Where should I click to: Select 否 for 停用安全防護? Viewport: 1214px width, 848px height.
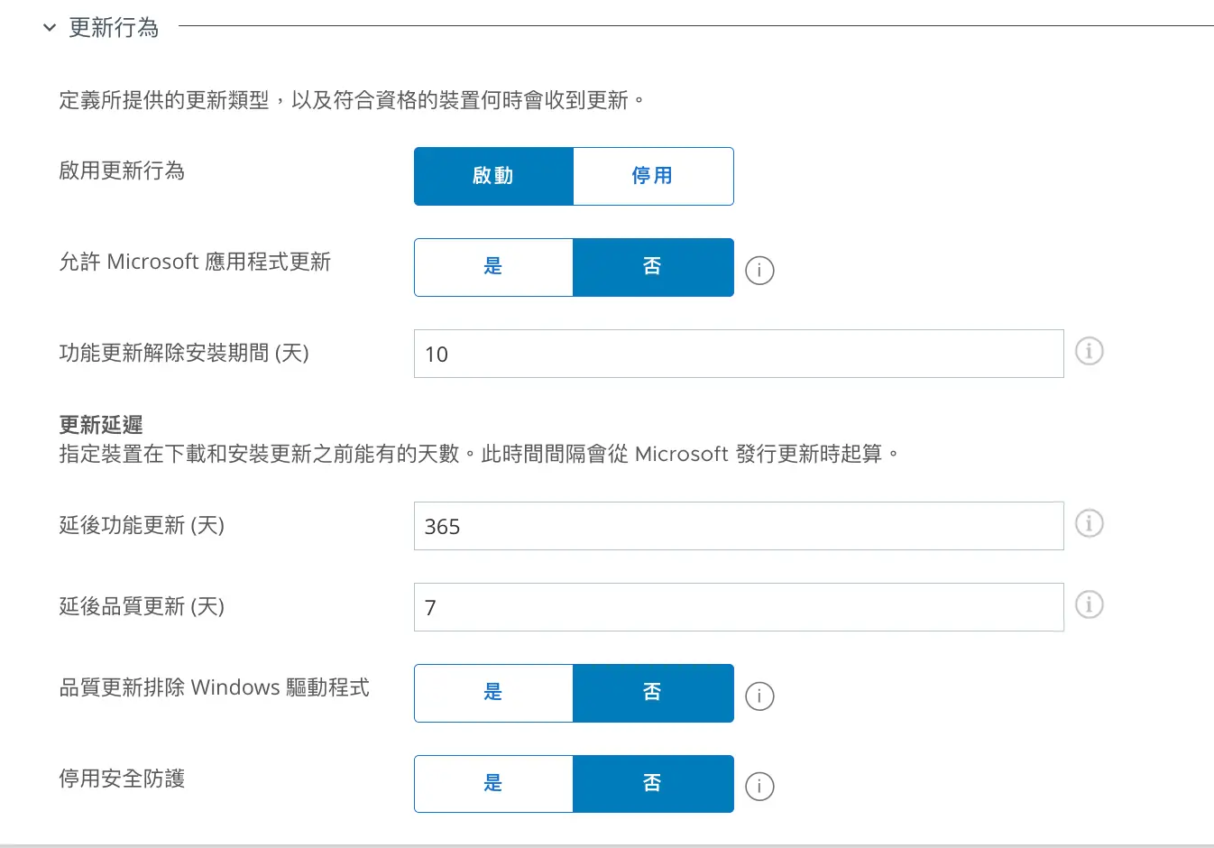652,783
